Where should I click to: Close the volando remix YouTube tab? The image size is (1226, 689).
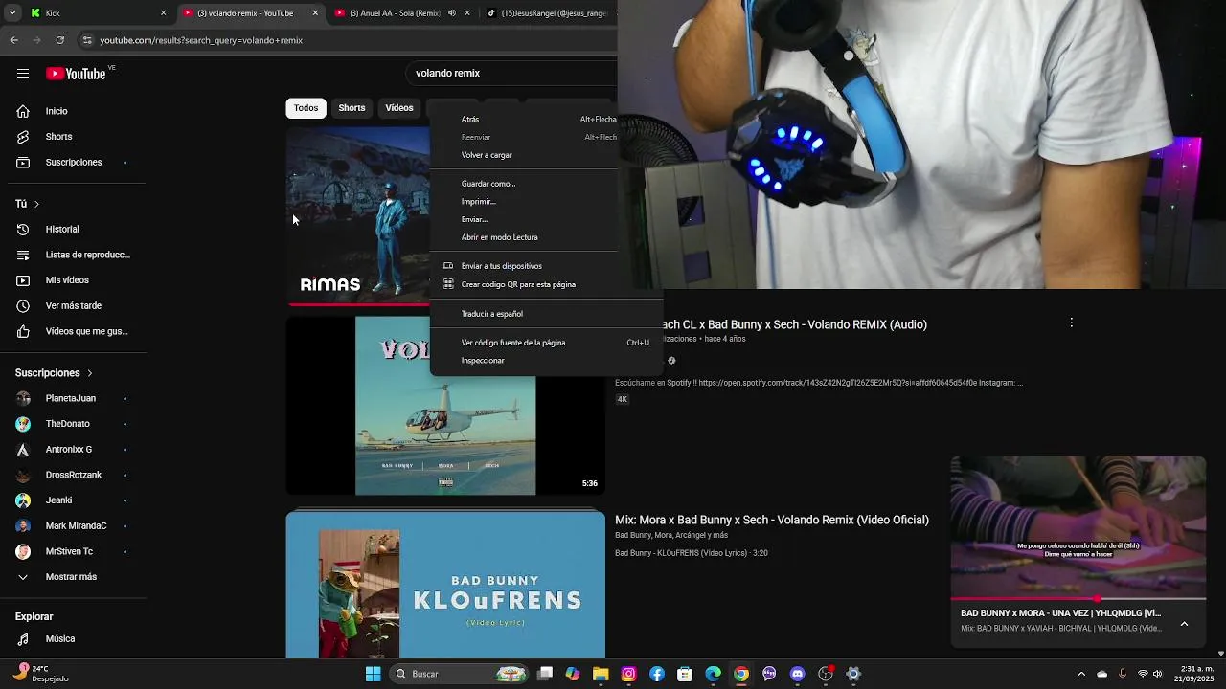coord(315,13)
